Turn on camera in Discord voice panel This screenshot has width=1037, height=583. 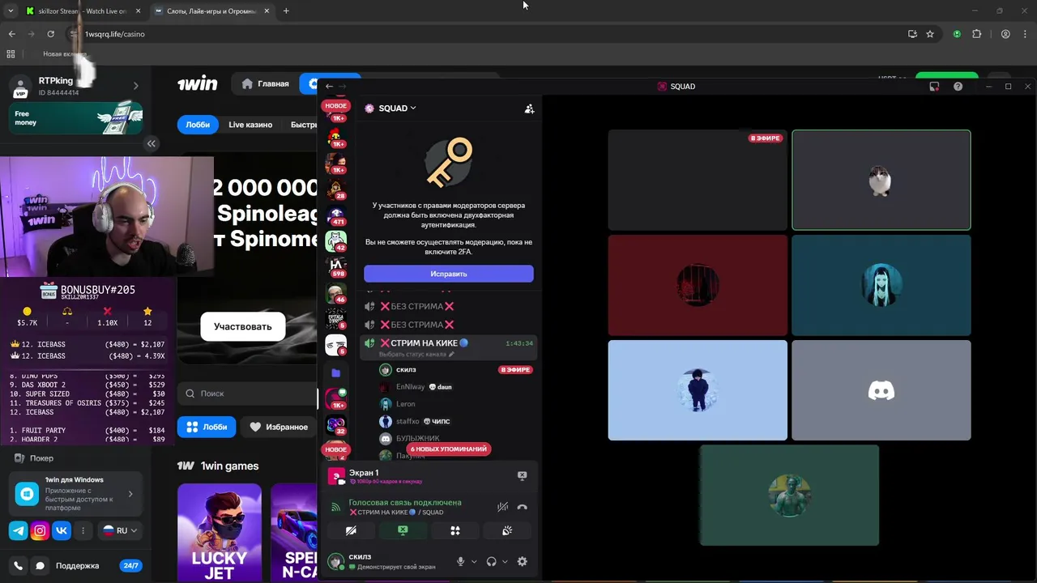[x=351, y=530]
